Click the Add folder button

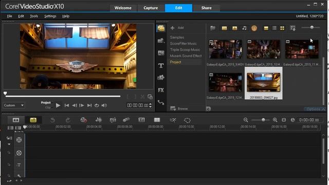pyautogui.click(x=177, y=28)
